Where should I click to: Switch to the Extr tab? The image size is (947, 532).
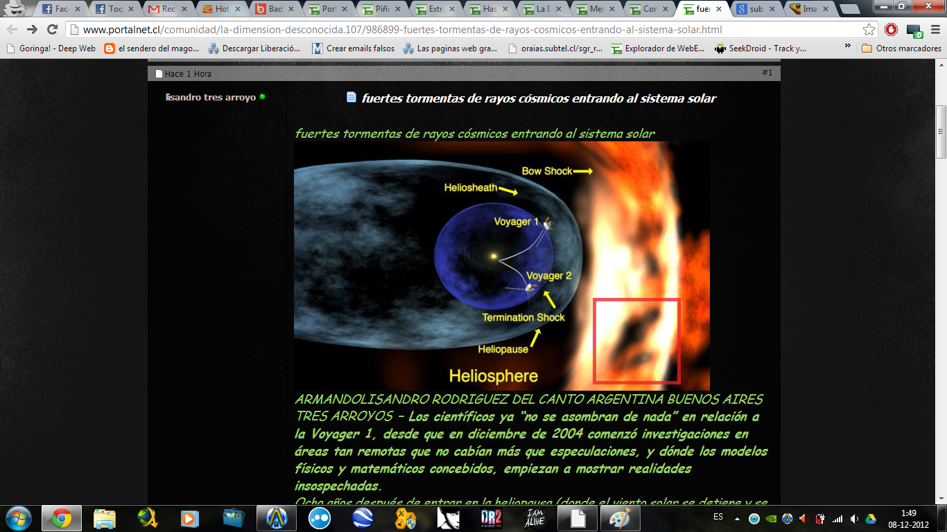click(436, 10)
